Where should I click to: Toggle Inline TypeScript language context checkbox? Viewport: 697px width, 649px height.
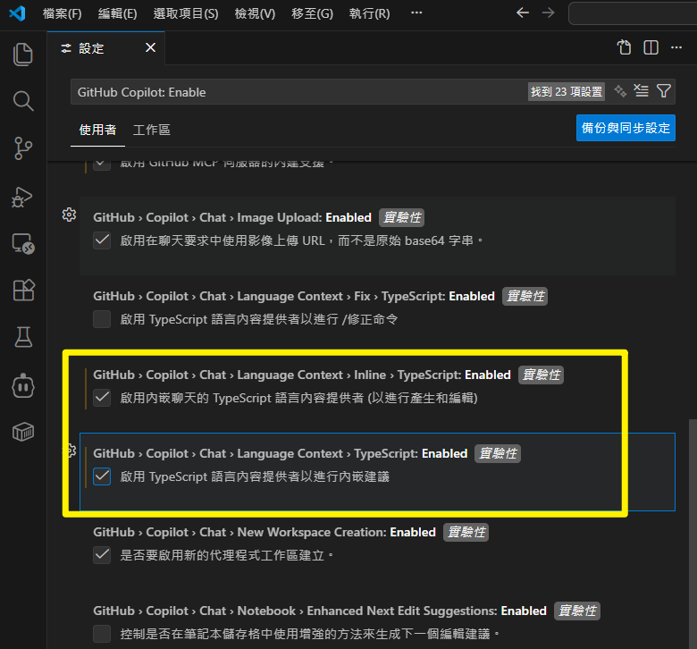[102, 398]
